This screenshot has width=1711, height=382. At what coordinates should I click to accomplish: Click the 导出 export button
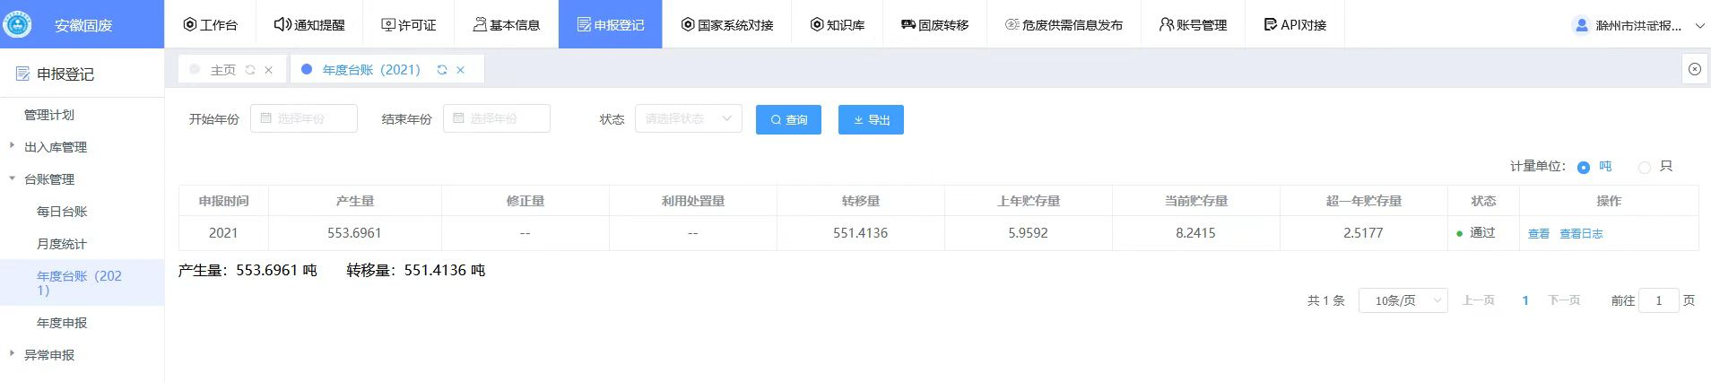pos(871,119)
